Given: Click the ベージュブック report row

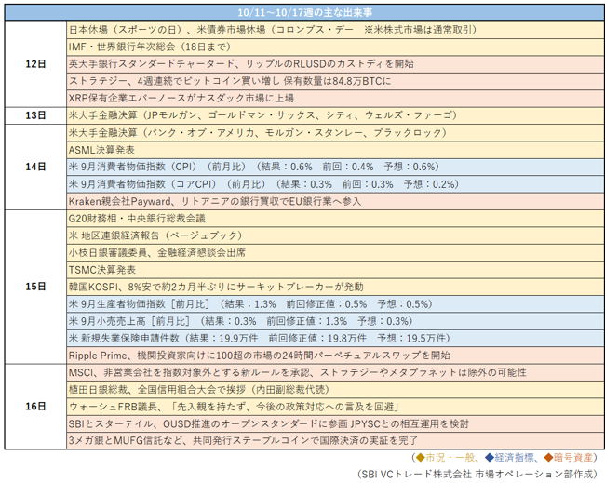Looking at the screenshot, I should 335,235.
